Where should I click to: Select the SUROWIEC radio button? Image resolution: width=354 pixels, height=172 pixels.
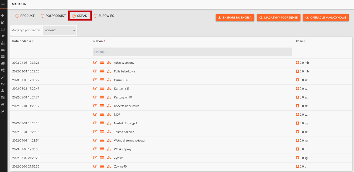coord(95,16)
